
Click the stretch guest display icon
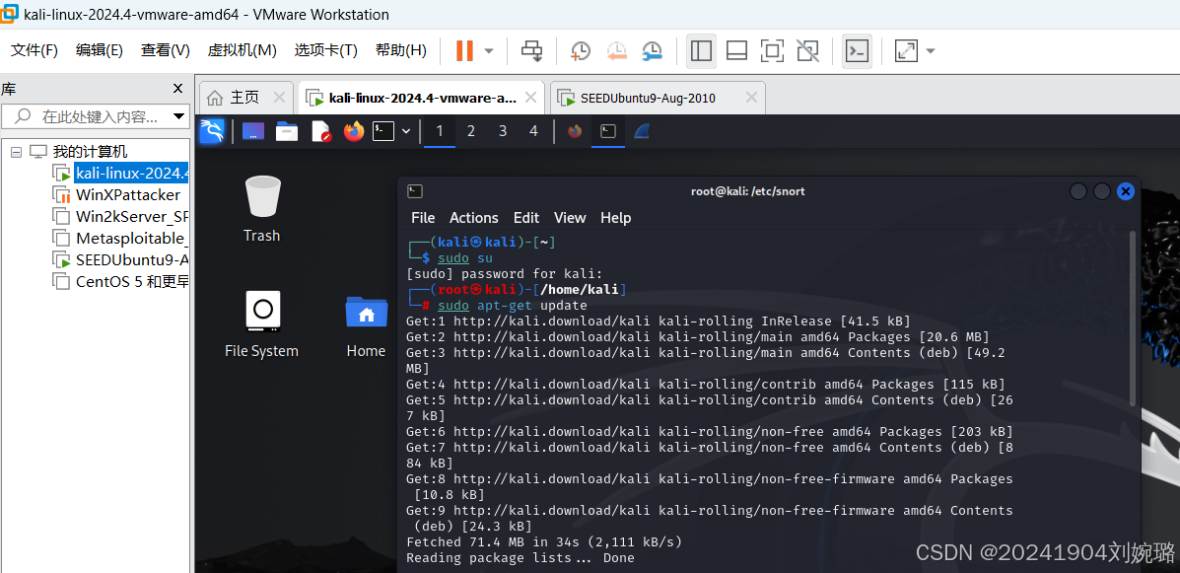pos(905,50)
